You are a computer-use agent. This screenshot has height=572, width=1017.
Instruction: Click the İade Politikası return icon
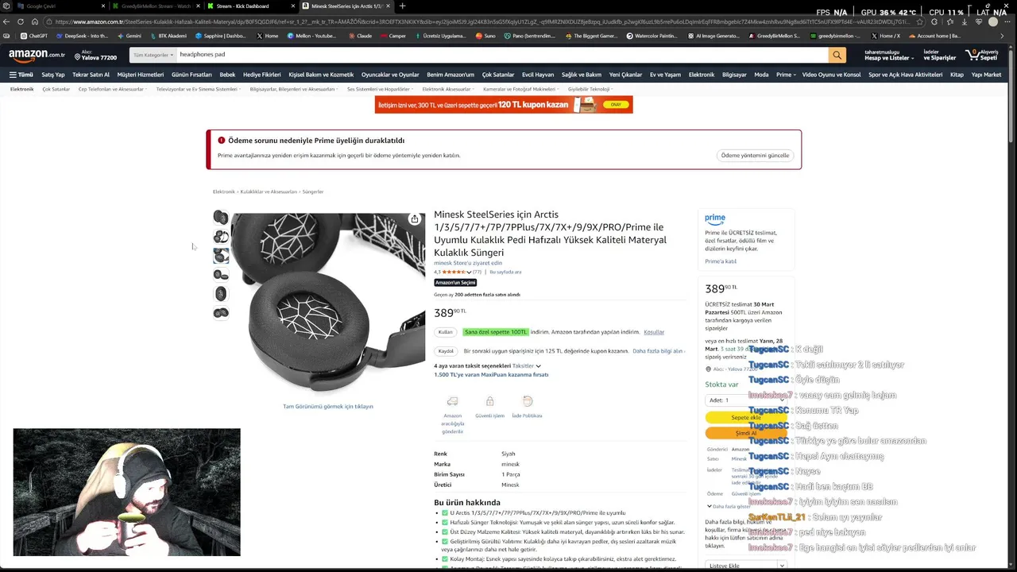pos(527,401)
